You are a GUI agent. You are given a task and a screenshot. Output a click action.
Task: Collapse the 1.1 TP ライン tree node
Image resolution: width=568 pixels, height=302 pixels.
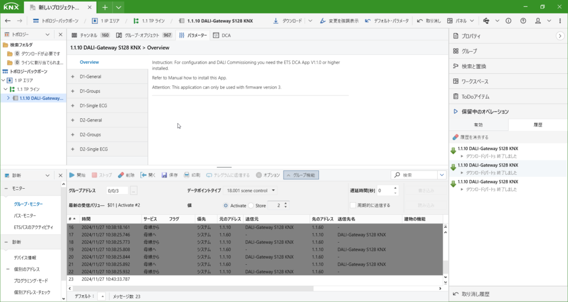(6, 89)
